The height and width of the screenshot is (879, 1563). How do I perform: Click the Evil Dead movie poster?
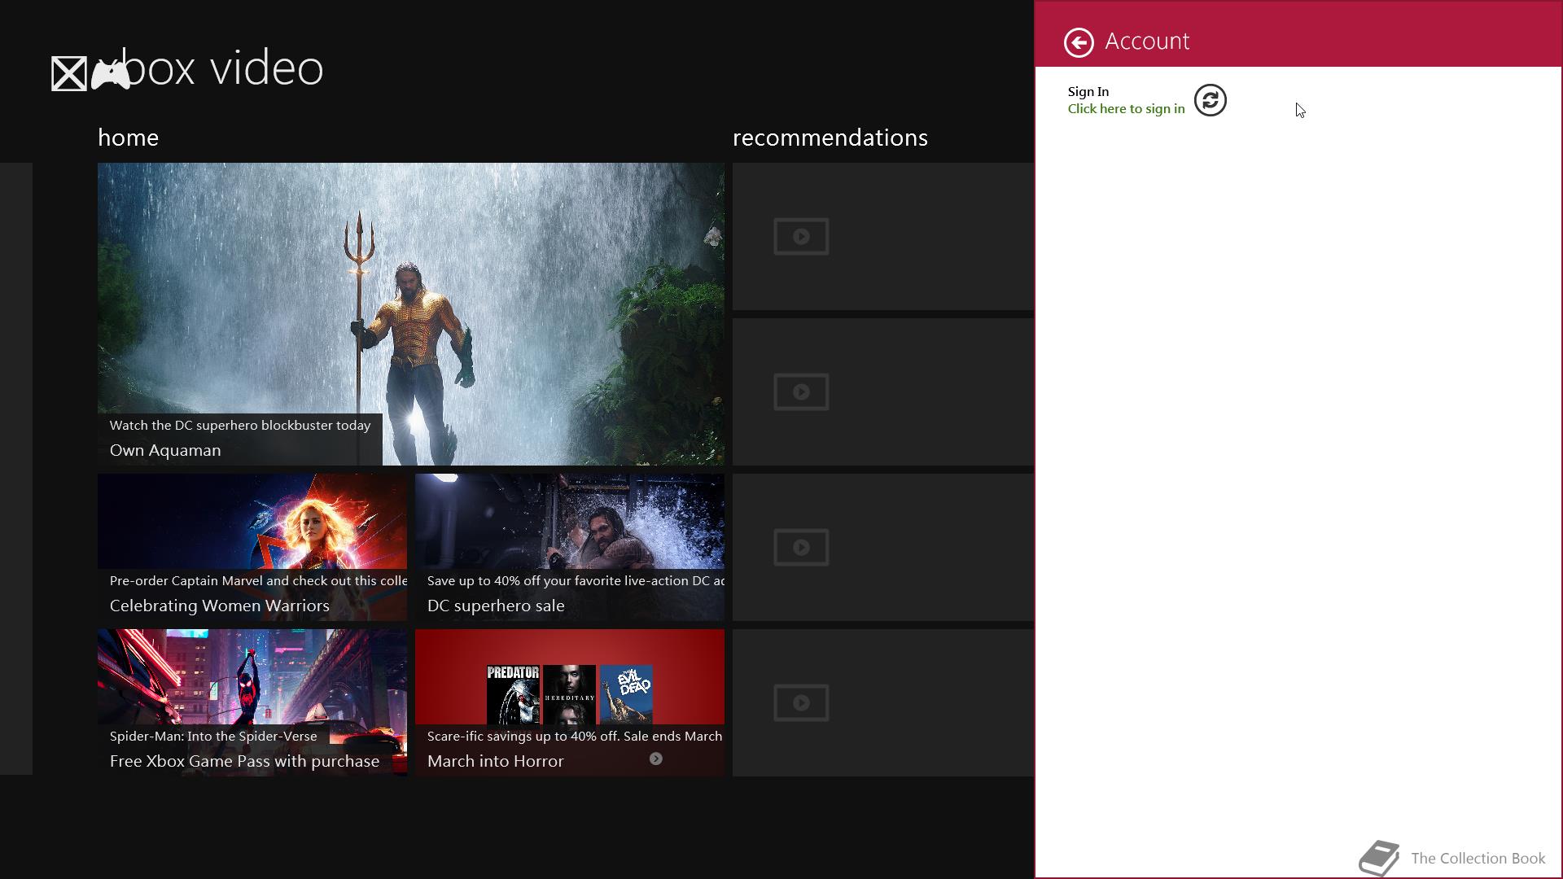pyautogui.click(x=626, y=694)
